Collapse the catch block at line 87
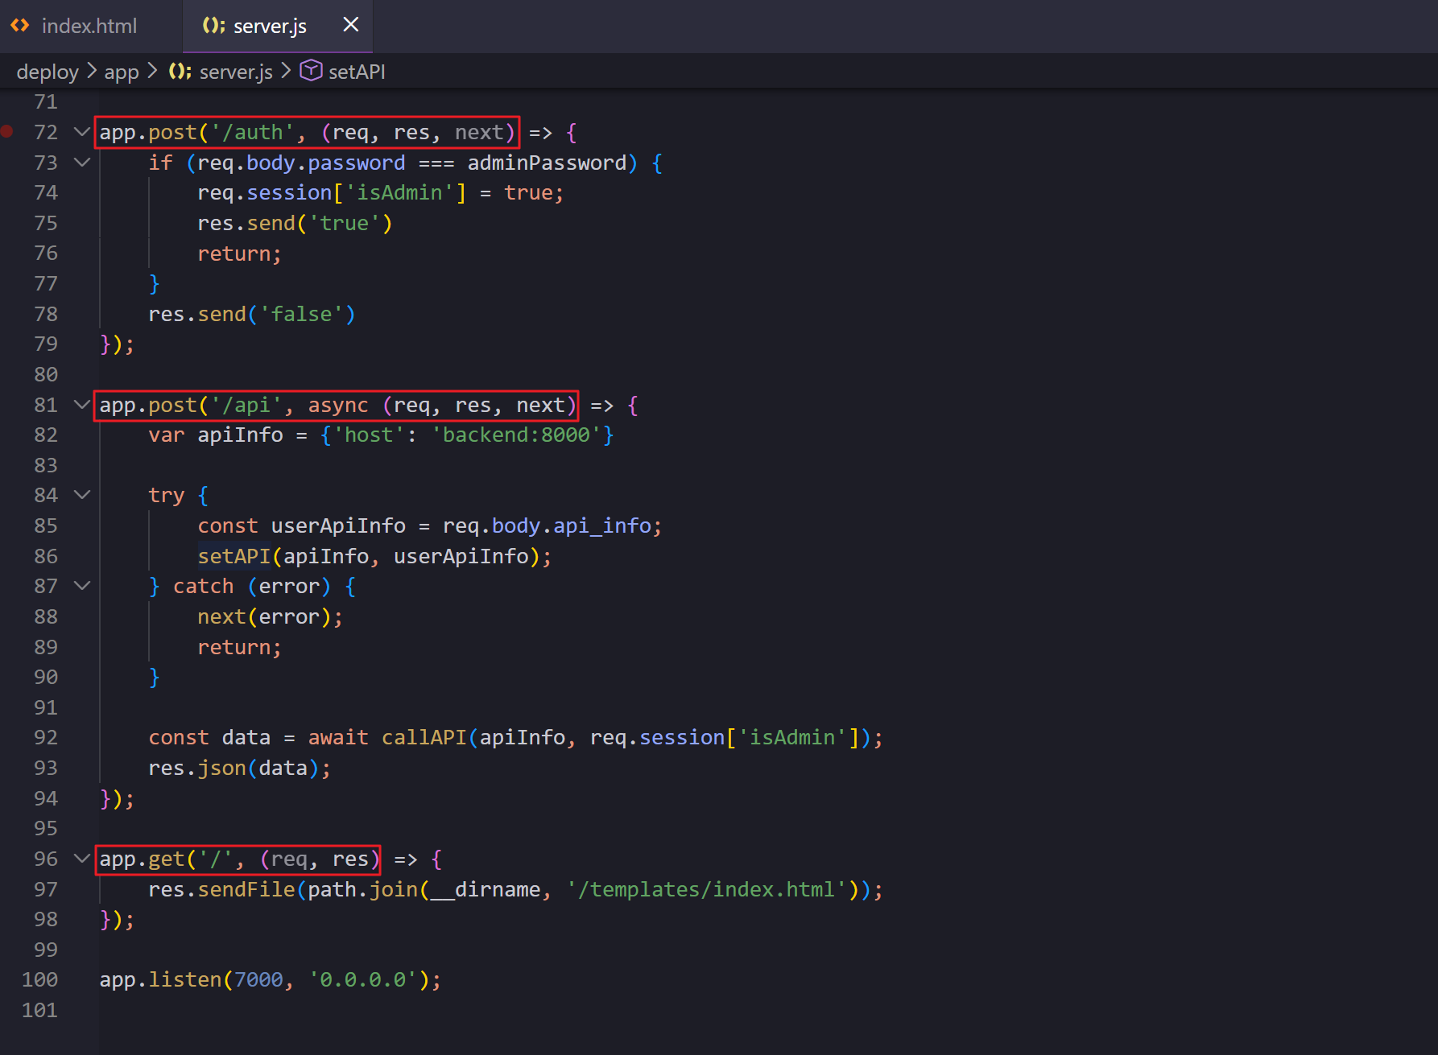Viewport: 1438px width, 1055px height. pos(81,586)
